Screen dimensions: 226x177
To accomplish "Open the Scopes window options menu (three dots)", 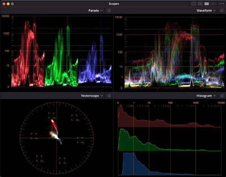I will tap(222, 4).
